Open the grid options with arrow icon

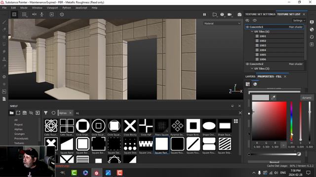(24, 14)
